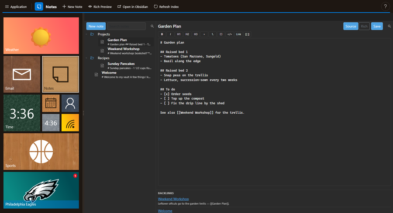Open the Garden Plan note in tree

click(126, 42)
